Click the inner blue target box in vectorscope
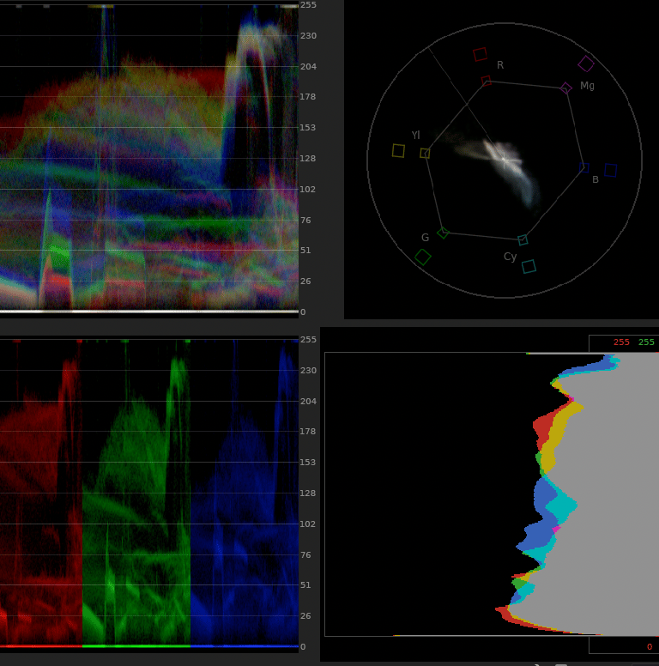This screenshot has width=659, height=666. [x=584, y=167]
